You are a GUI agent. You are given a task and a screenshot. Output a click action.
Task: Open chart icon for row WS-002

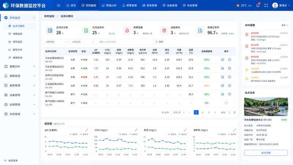(x=222, y=68)
